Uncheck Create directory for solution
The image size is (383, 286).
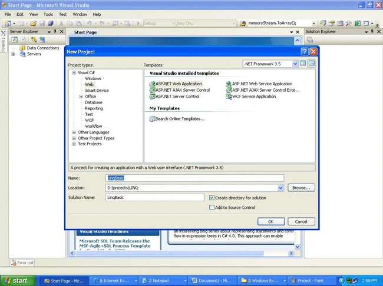coord(212,198)
